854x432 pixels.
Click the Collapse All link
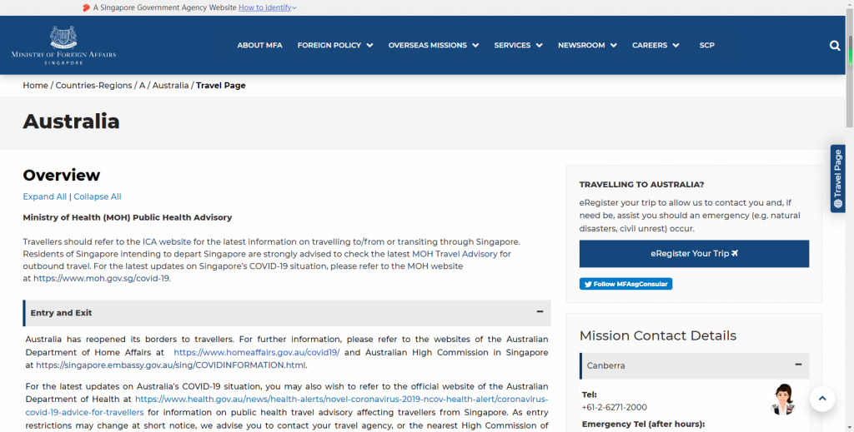click(x=98, y=196)
